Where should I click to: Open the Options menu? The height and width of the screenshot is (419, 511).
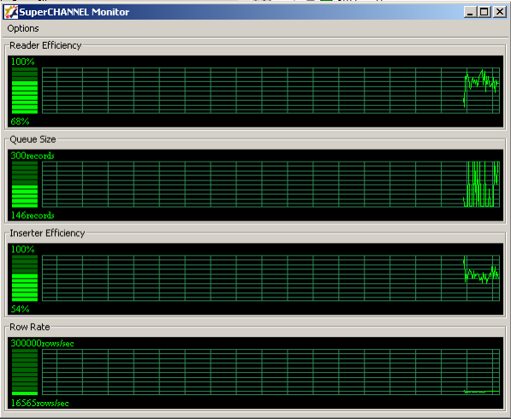pos(23,28)
